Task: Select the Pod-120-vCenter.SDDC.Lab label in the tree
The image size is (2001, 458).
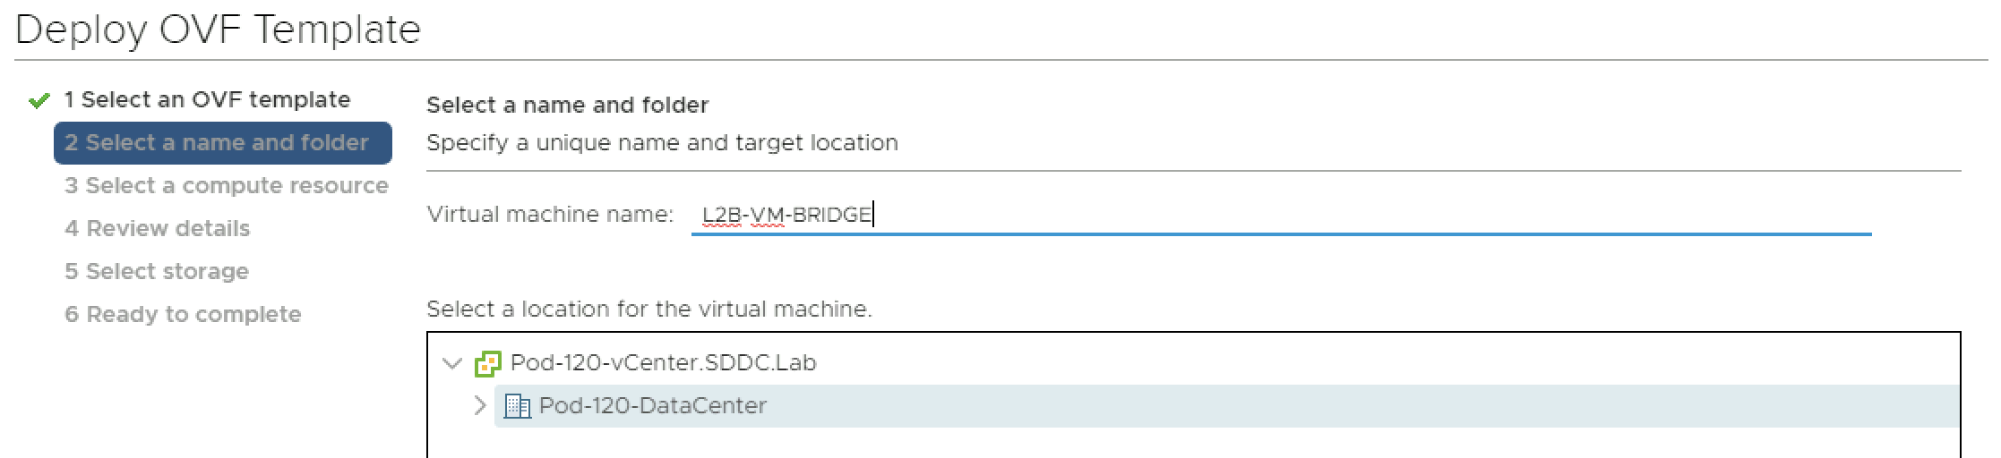Action: click(x=663, y=363)
